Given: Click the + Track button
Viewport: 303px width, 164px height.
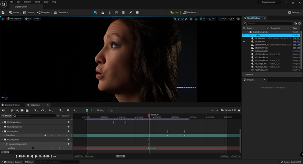Looking at the screenshot, I should (6, 116).
